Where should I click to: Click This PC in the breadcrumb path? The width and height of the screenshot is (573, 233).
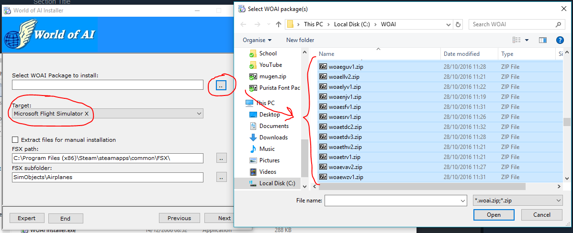314,24
